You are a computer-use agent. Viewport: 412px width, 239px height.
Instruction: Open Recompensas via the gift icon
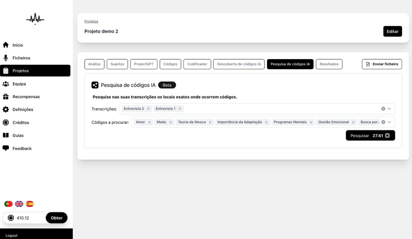pyautogui.click(x=6, y=97)
